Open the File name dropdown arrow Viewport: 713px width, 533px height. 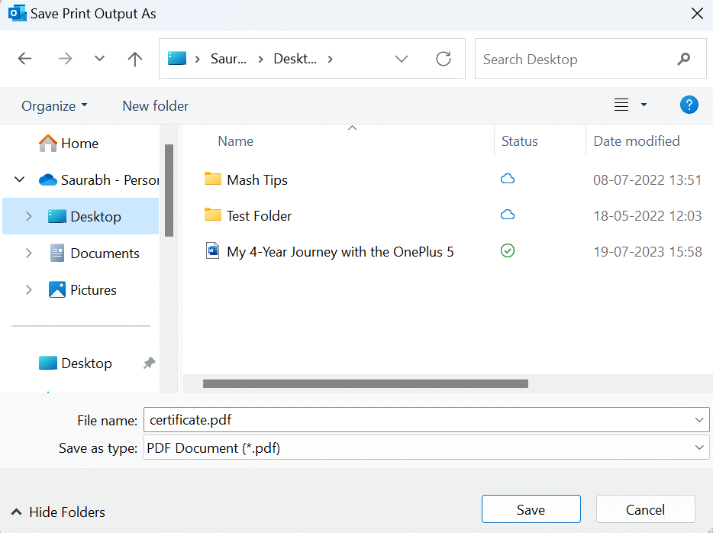point(699,420)
